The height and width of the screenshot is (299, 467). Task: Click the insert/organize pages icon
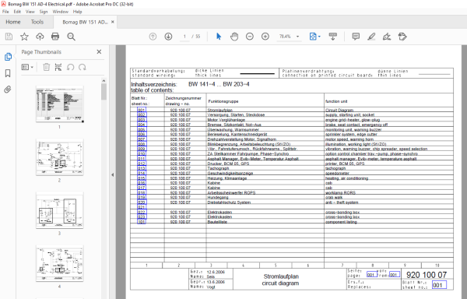pyautogui.click(x=58, y=67)
